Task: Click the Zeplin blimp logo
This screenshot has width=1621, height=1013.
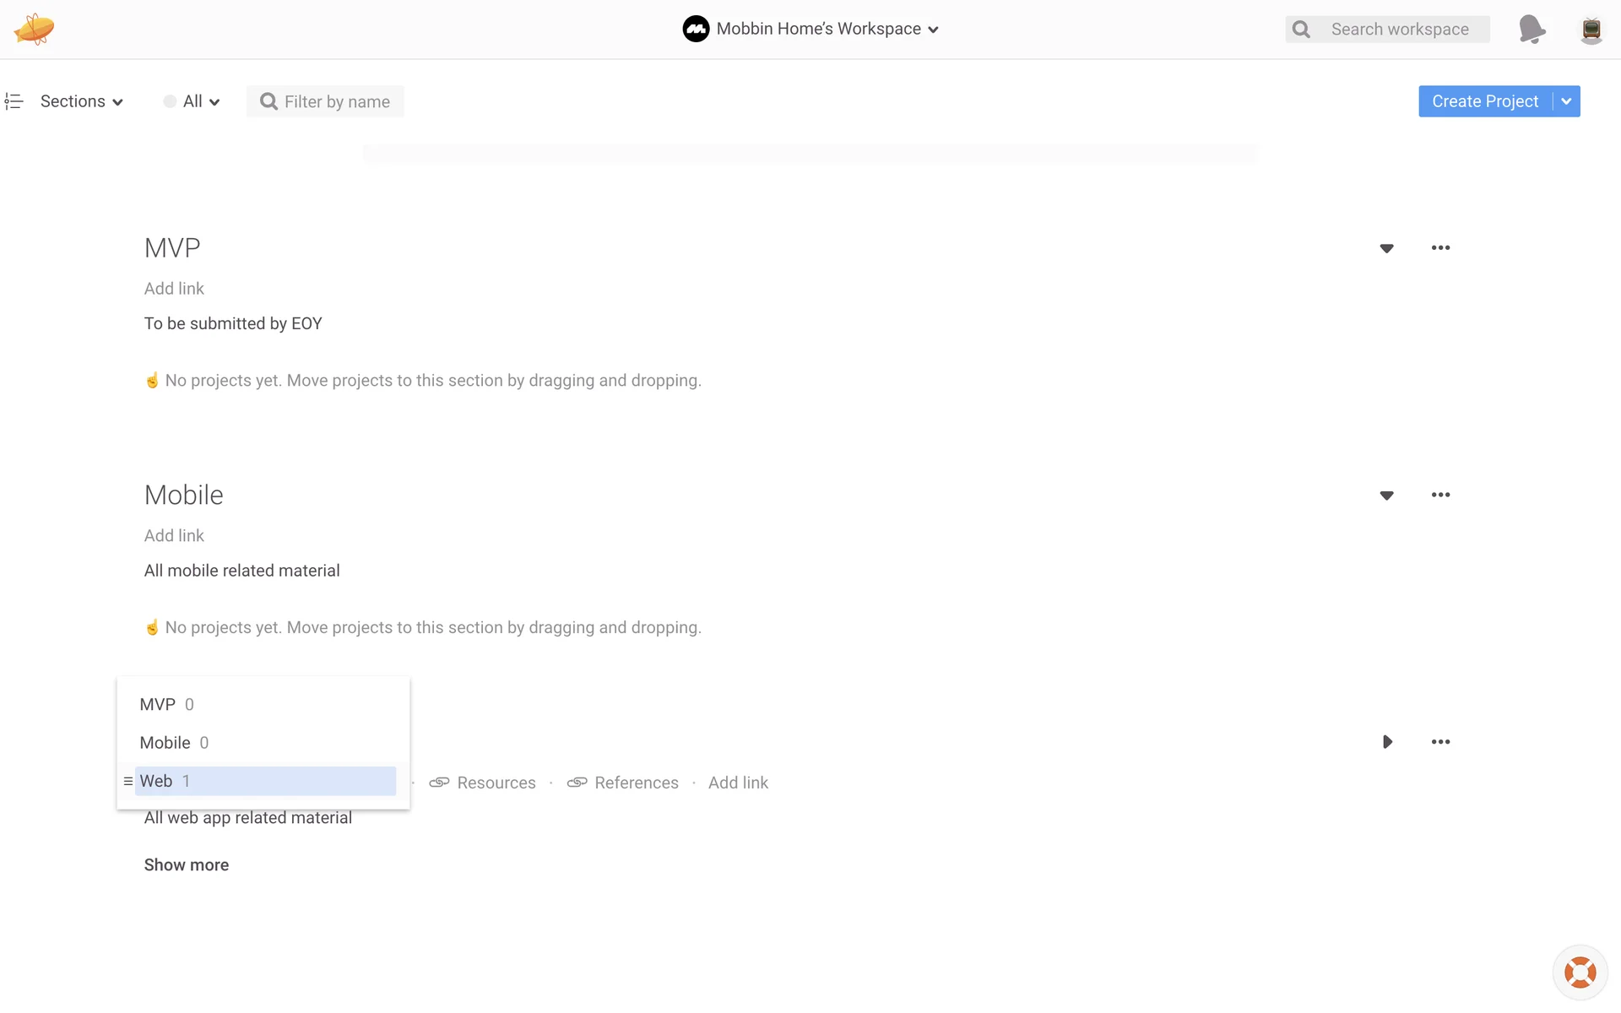Action: (x=34, y=29)
